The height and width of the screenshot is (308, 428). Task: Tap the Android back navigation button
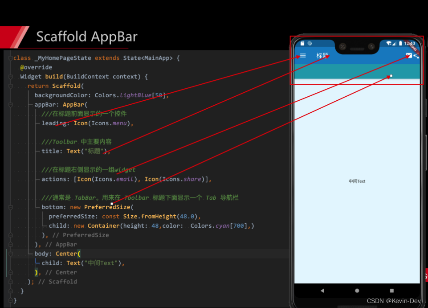click(x=322, y=291)
